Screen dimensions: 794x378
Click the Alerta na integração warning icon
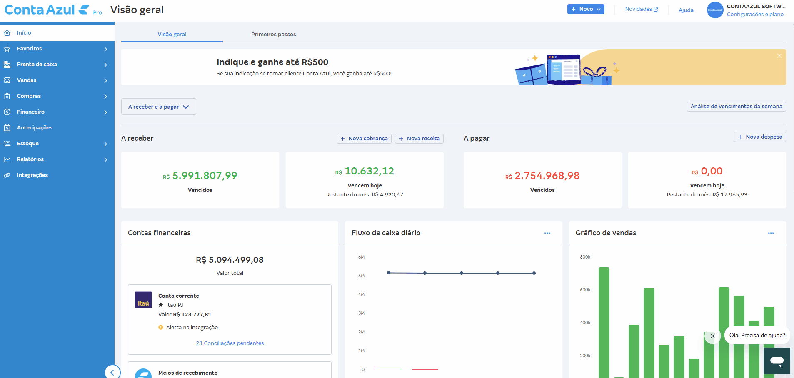(161, 327)
